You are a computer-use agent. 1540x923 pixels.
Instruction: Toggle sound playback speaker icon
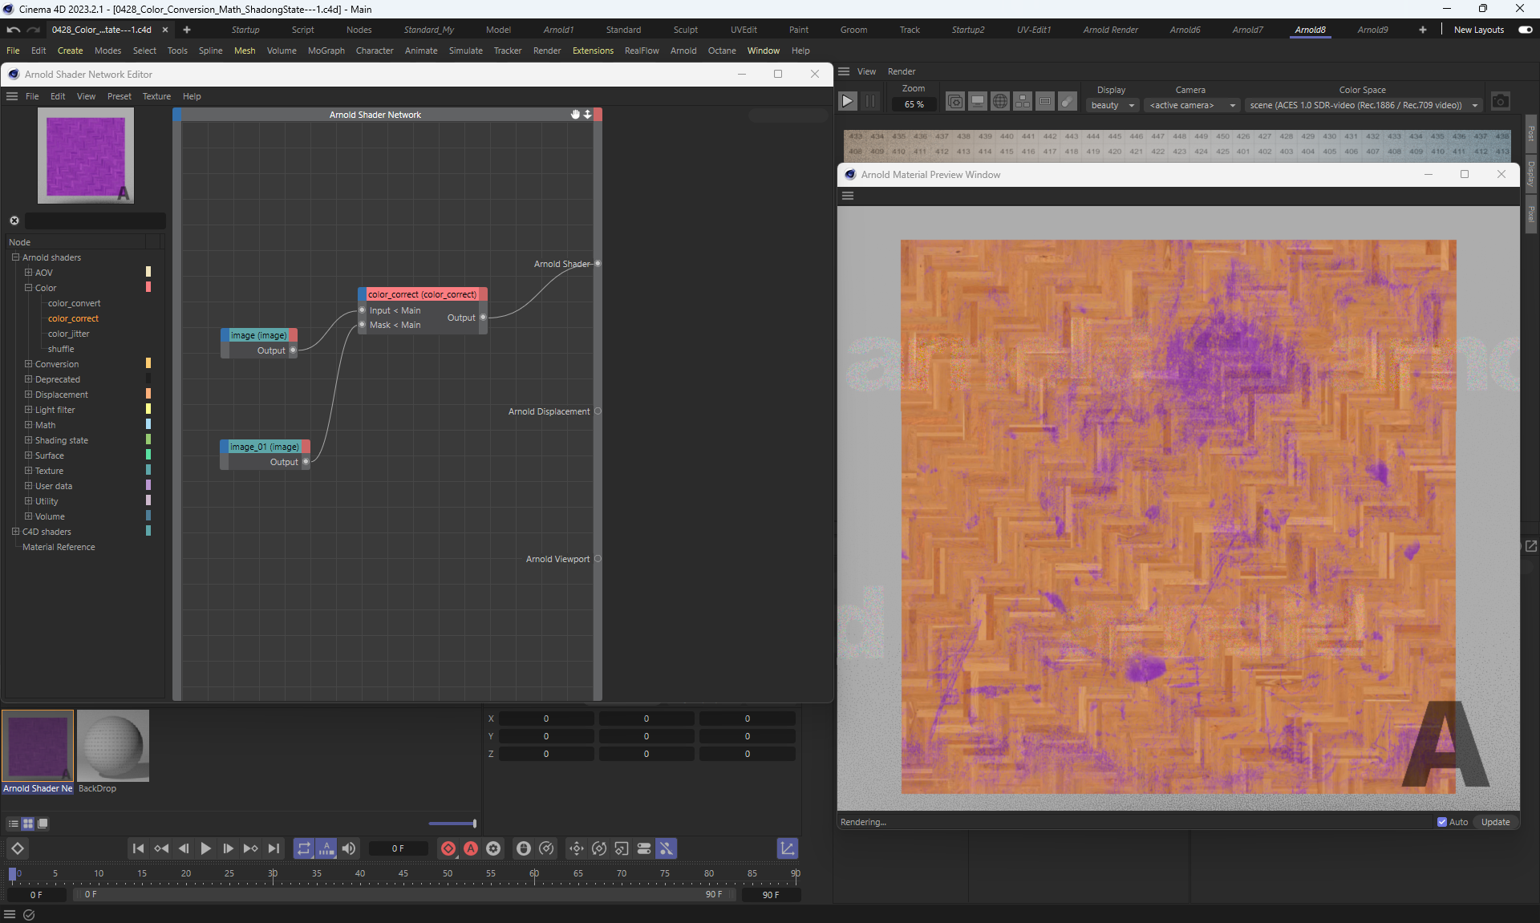349,848
